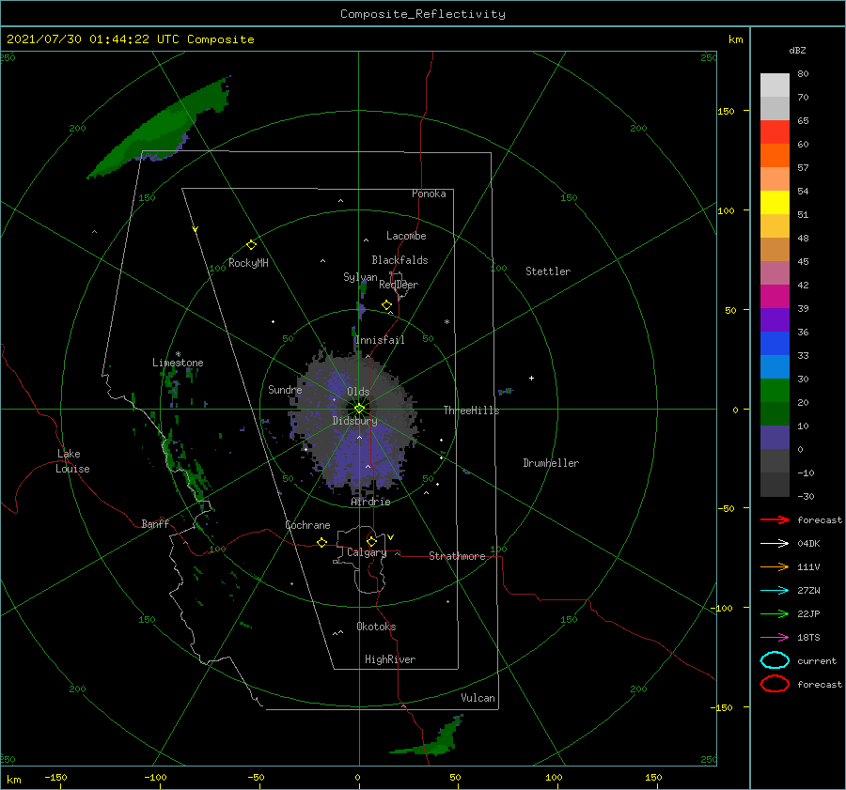Click the Limestone label
The image size is (846, 790).
pyautogui.click(x=178, y=363)
